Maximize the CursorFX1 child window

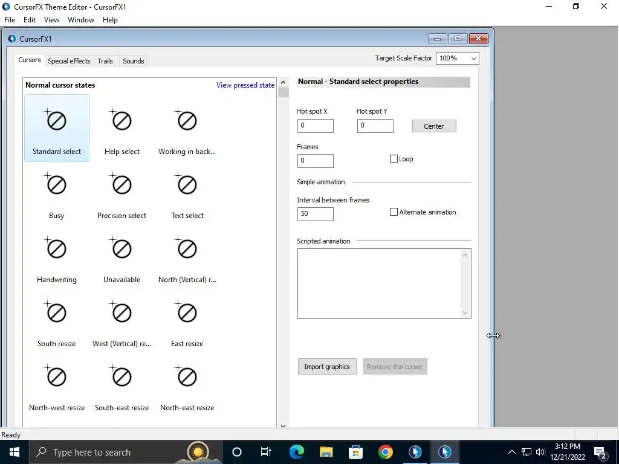coord(458,39)
